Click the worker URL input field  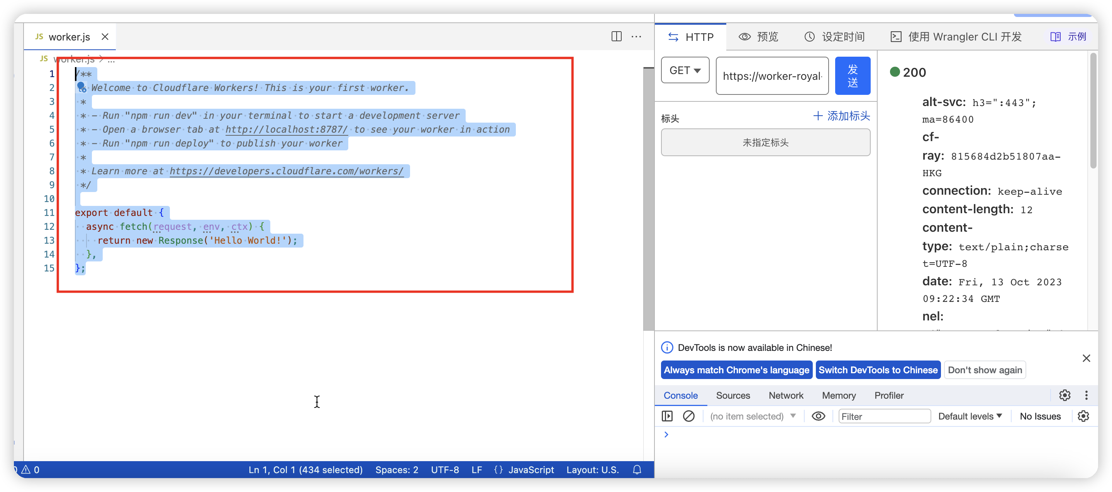coord(772,76)
